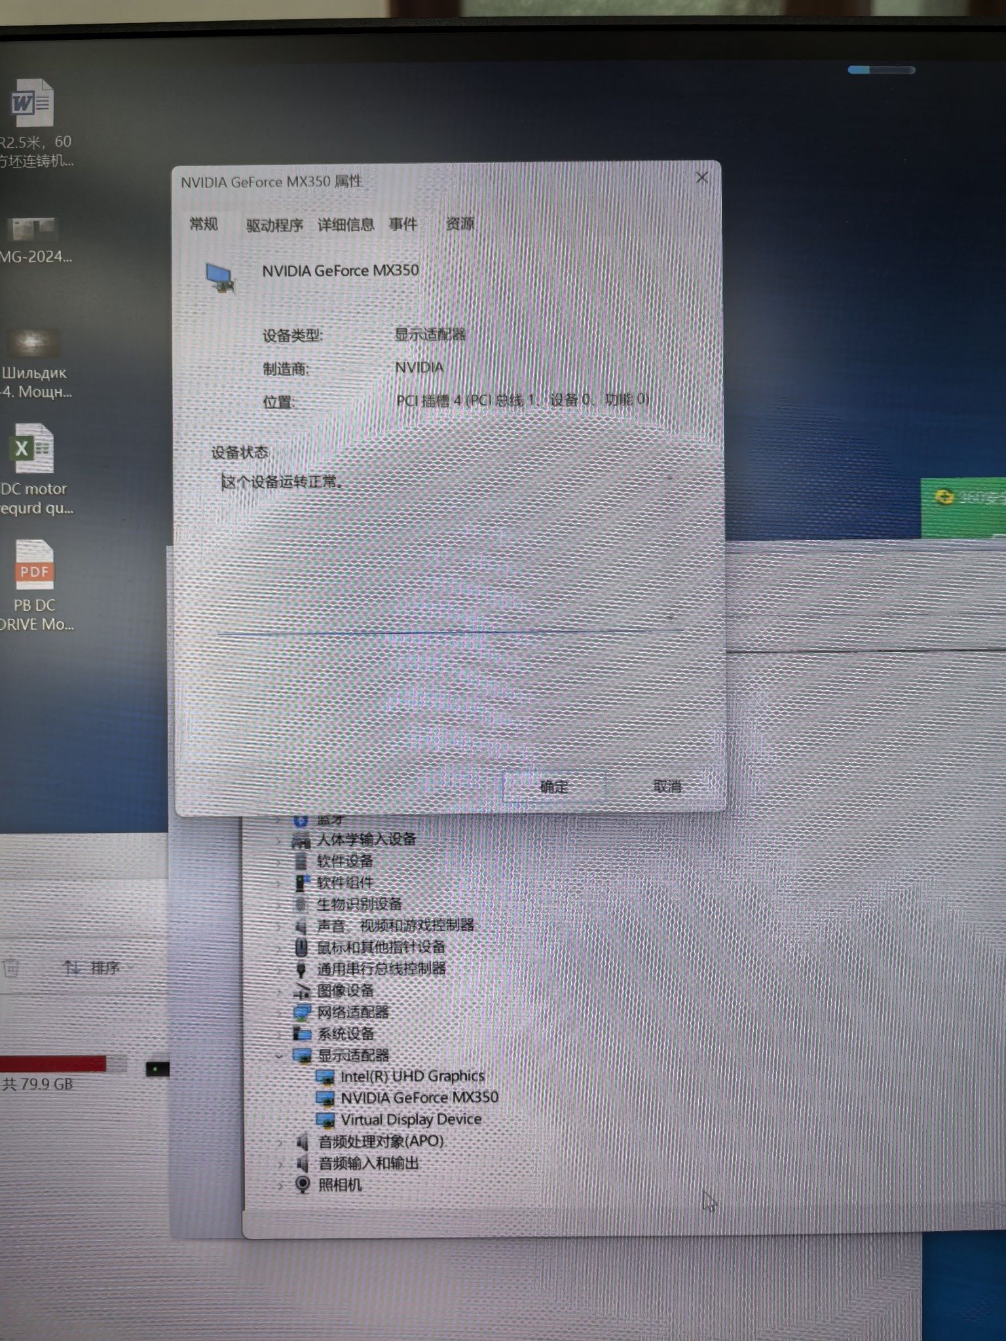Click the 照相机 camera icon
Screen dimensions: 1006x1341
coord(303,1185)
